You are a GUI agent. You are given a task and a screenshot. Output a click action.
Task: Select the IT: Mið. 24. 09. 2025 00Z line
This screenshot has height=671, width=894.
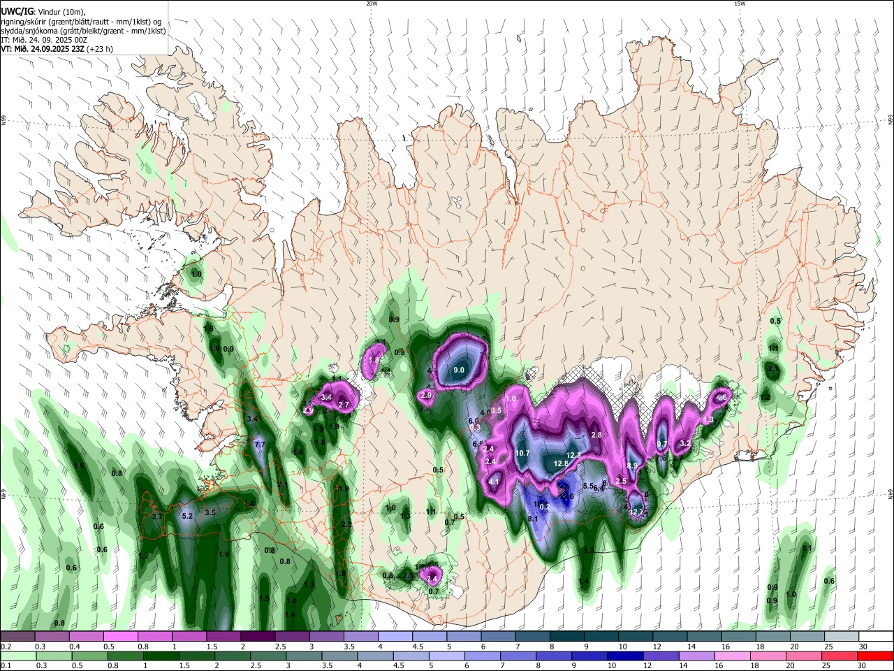click(44, 40)
